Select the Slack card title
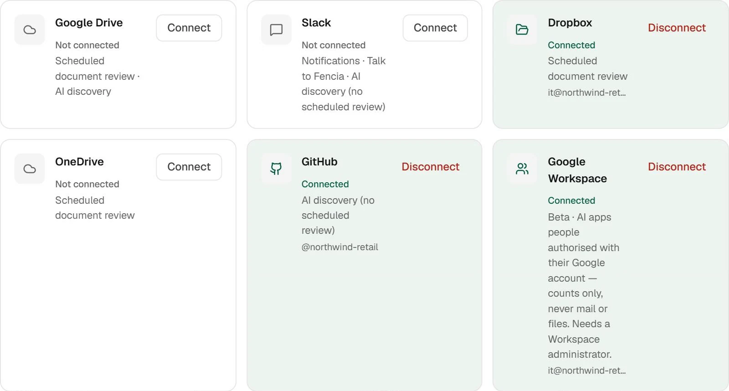Image resolution: width=729 pixels, height=391 pixels. click(316, 23)
